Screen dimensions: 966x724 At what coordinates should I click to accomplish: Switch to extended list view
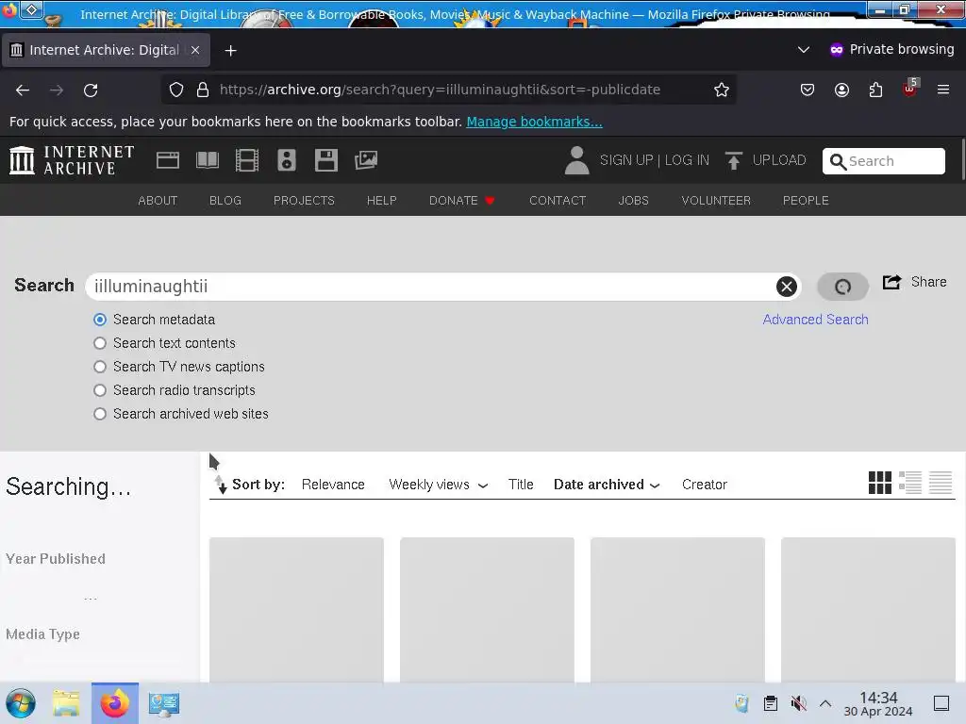pos(910,483)
